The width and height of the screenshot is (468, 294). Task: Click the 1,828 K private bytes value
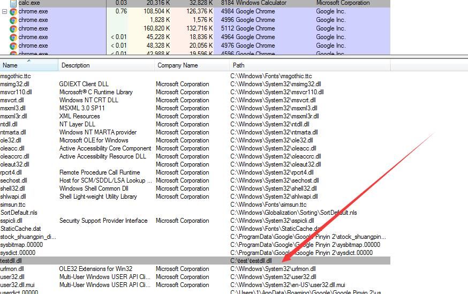(160, 20)
